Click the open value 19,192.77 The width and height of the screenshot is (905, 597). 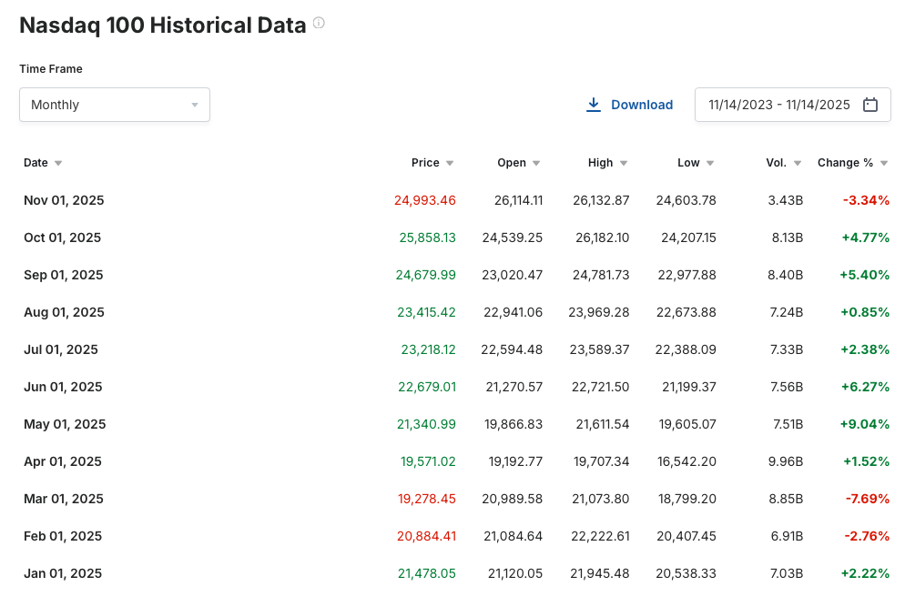coord(515,461)
